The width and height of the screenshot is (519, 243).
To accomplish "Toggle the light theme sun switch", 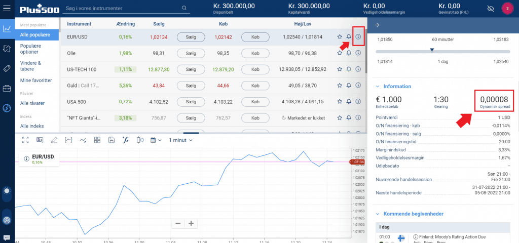I will (x=7, y=191).
